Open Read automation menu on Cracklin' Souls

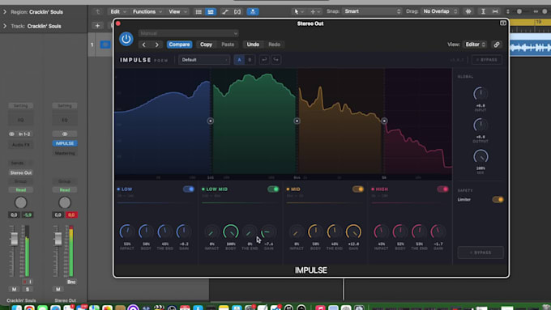point(21,190)
